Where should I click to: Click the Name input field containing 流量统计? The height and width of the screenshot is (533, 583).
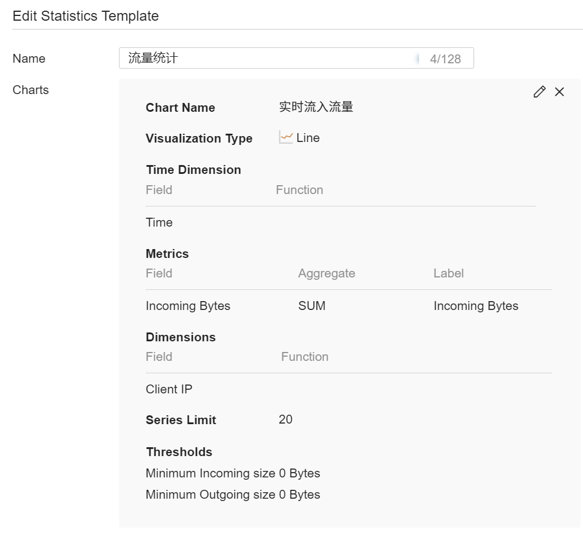click(x=266, y=58)
